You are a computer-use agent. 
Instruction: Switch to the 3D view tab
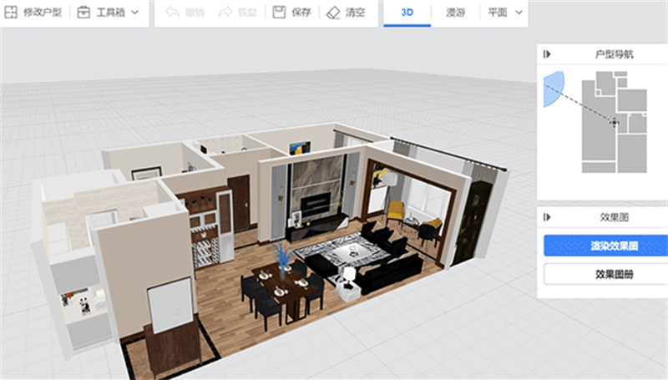pyautogui.click(x=407, y=13)
